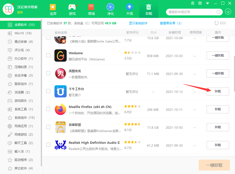Click 卸载 for Realtek High Definition Audio
This screenshot has height=174, width=235.
[218, 145]
